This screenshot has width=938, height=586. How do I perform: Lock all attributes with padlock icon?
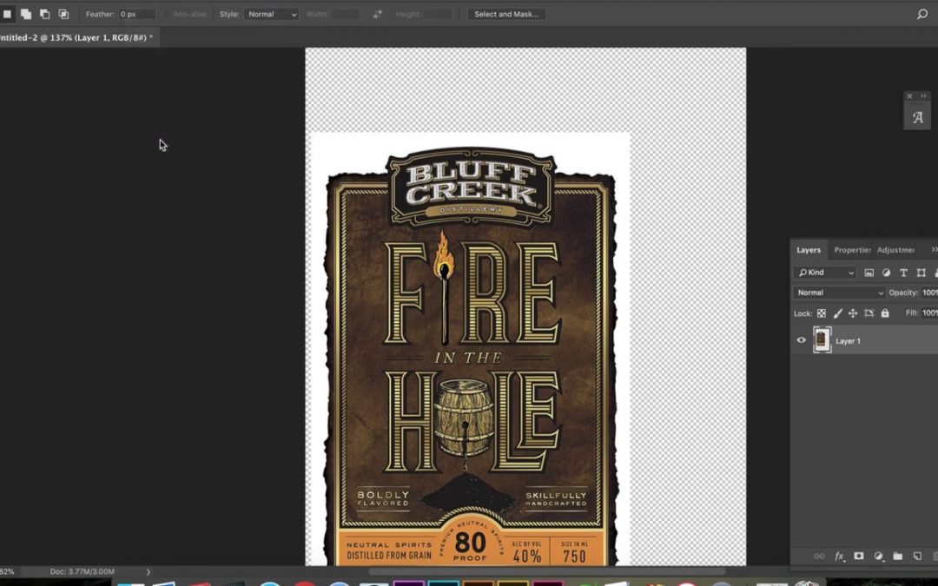[885, 313]
